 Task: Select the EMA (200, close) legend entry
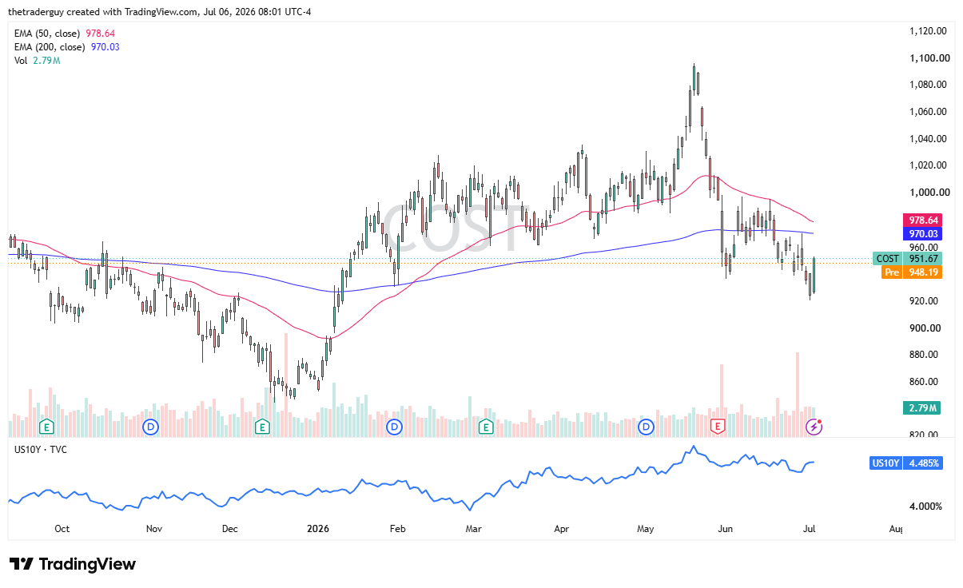click(68, 47)
